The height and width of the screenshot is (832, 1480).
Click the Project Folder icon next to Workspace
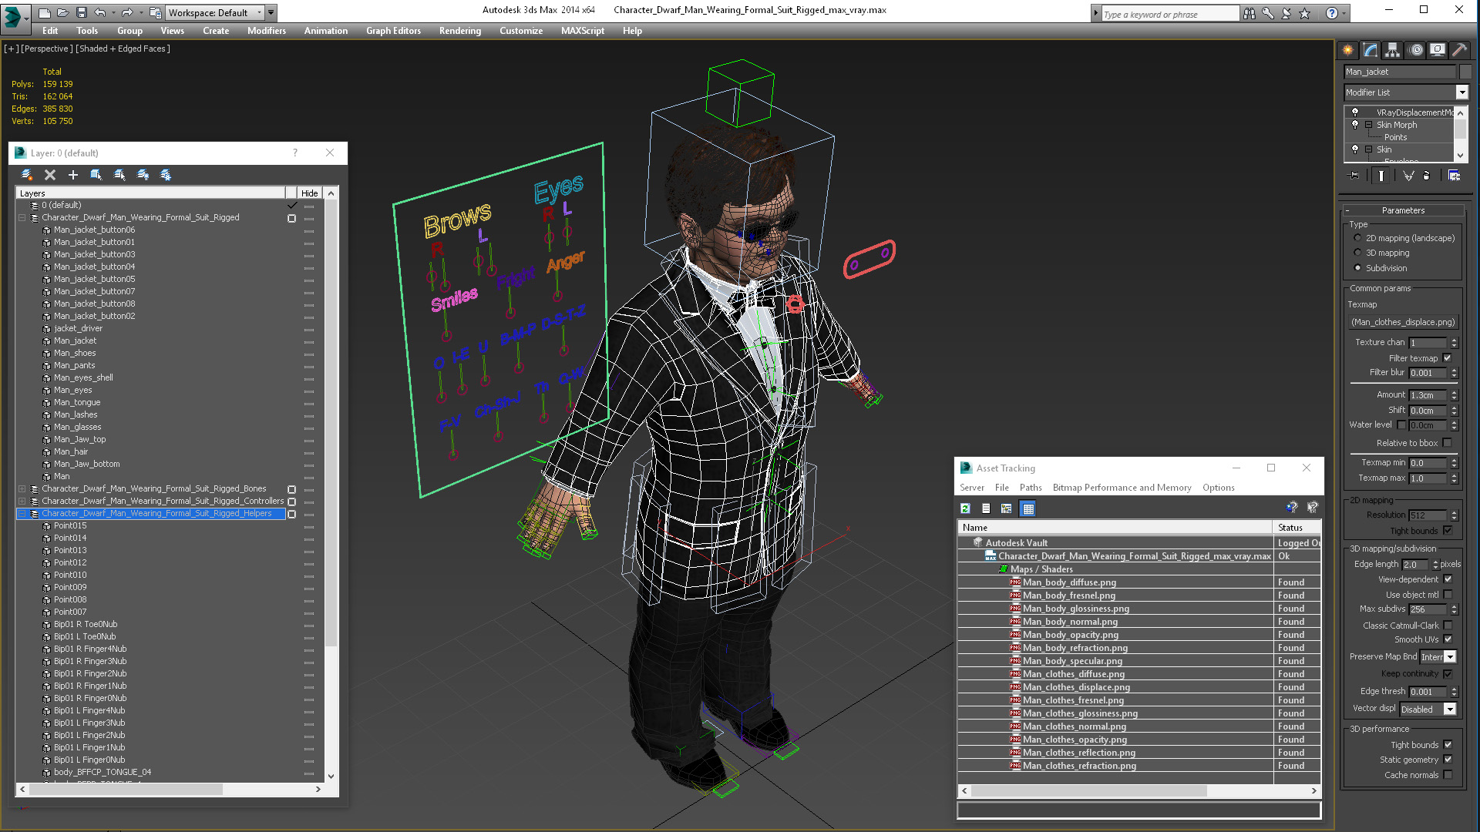[155, 12]
